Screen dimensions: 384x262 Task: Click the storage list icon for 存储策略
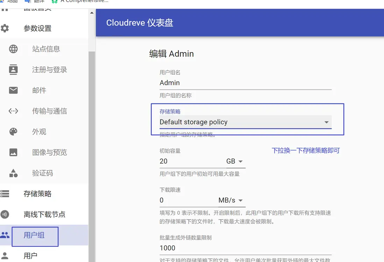pyautogui.click(x=5, y=194)
